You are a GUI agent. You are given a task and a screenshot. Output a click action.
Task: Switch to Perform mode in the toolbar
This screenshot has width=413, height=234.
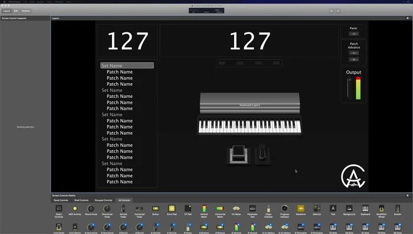pos(26,11)
